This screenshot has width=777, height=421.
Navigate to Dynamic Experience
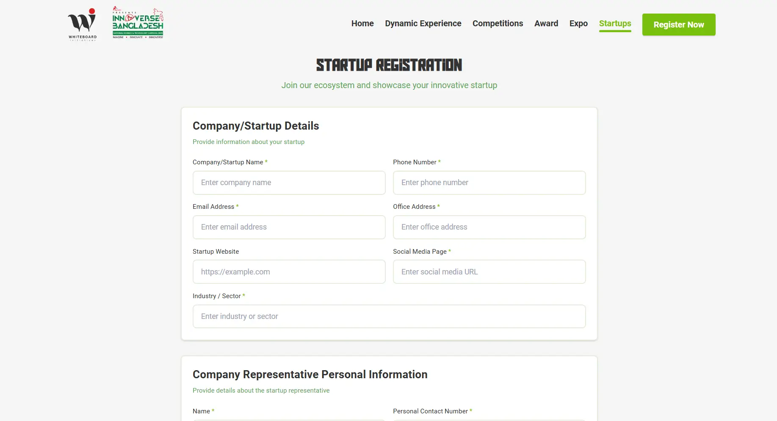pyautogui.click(x=423, y=24)
